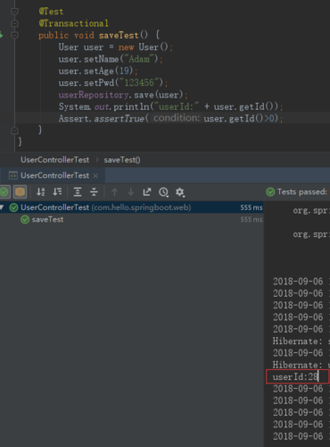The image size is (330, 447).
Task: Click the Assert.assertTrue line
Action: click(170, 119)
